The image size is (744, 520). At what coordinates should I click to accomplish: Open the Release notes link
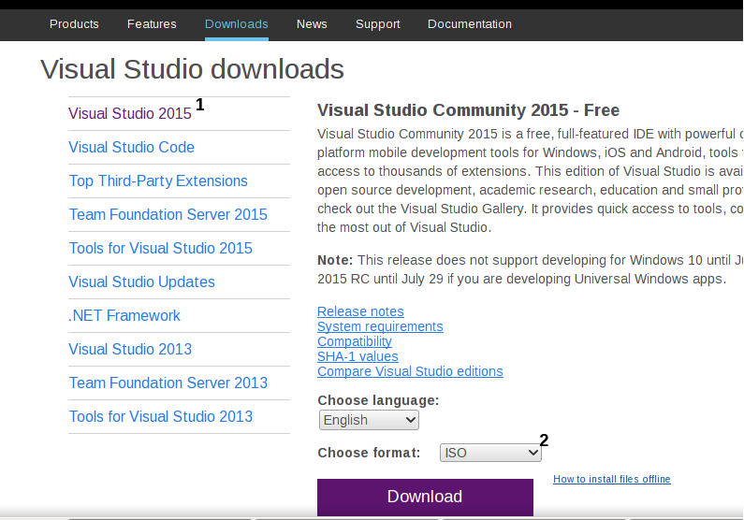tap(360, 311)
